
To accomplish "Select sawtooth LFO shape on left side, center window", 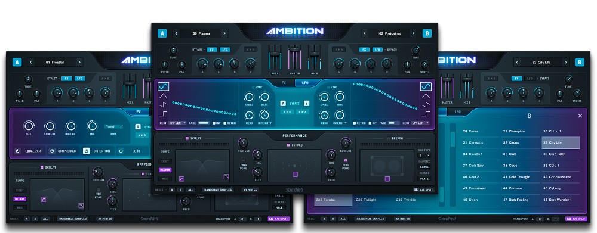I will point(163,104).
